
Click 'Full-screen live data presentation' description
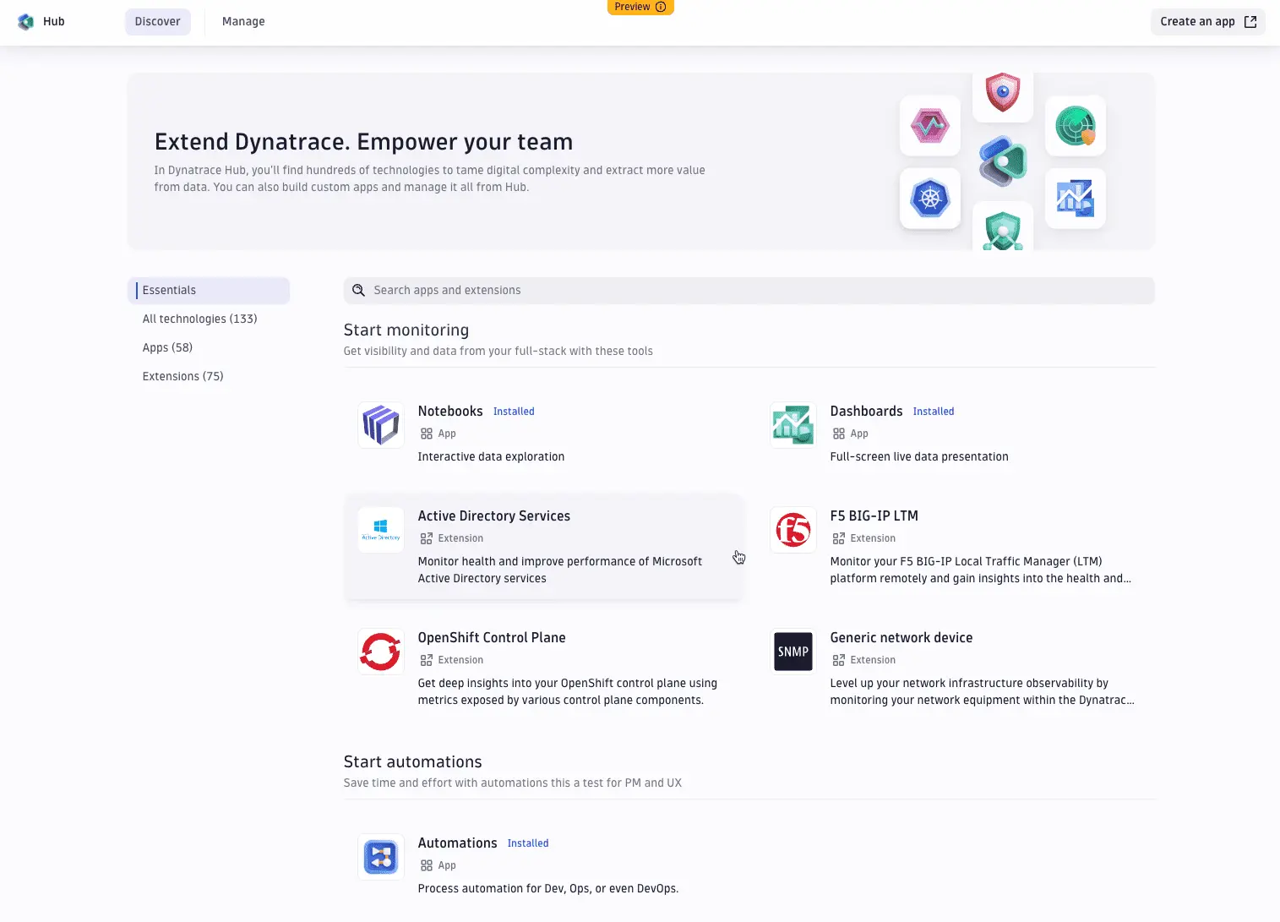[919, 456]
